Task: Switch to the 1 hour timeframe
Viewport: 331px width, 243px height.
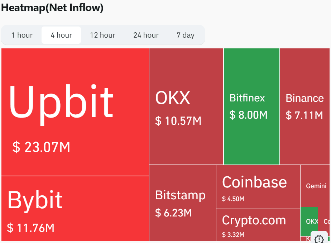Action: tap(22, 35)
